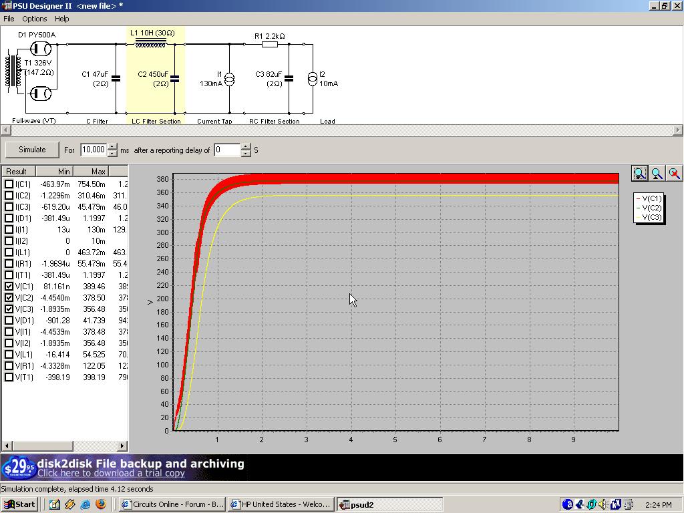Viewport: 684px width, 513px height.
Task: Uncheck the V(C1) result checkbox
Action: click(x=9, y=287)
